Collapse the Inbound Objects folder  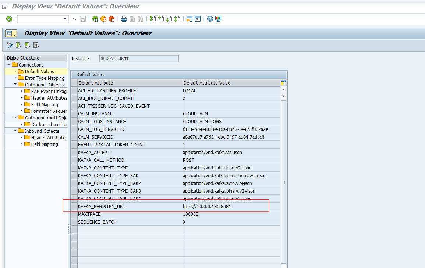pyautogui.click(x=15, y=131)
